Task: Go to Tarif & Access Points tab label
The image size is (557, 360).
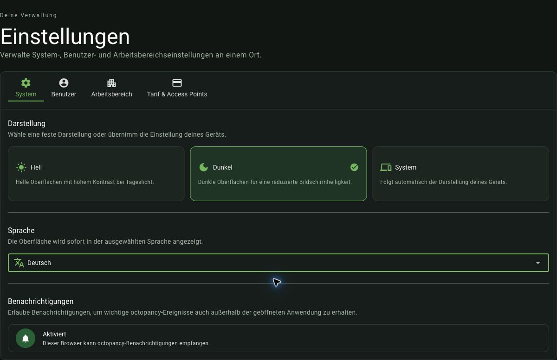Action: (x=177, y=94)
